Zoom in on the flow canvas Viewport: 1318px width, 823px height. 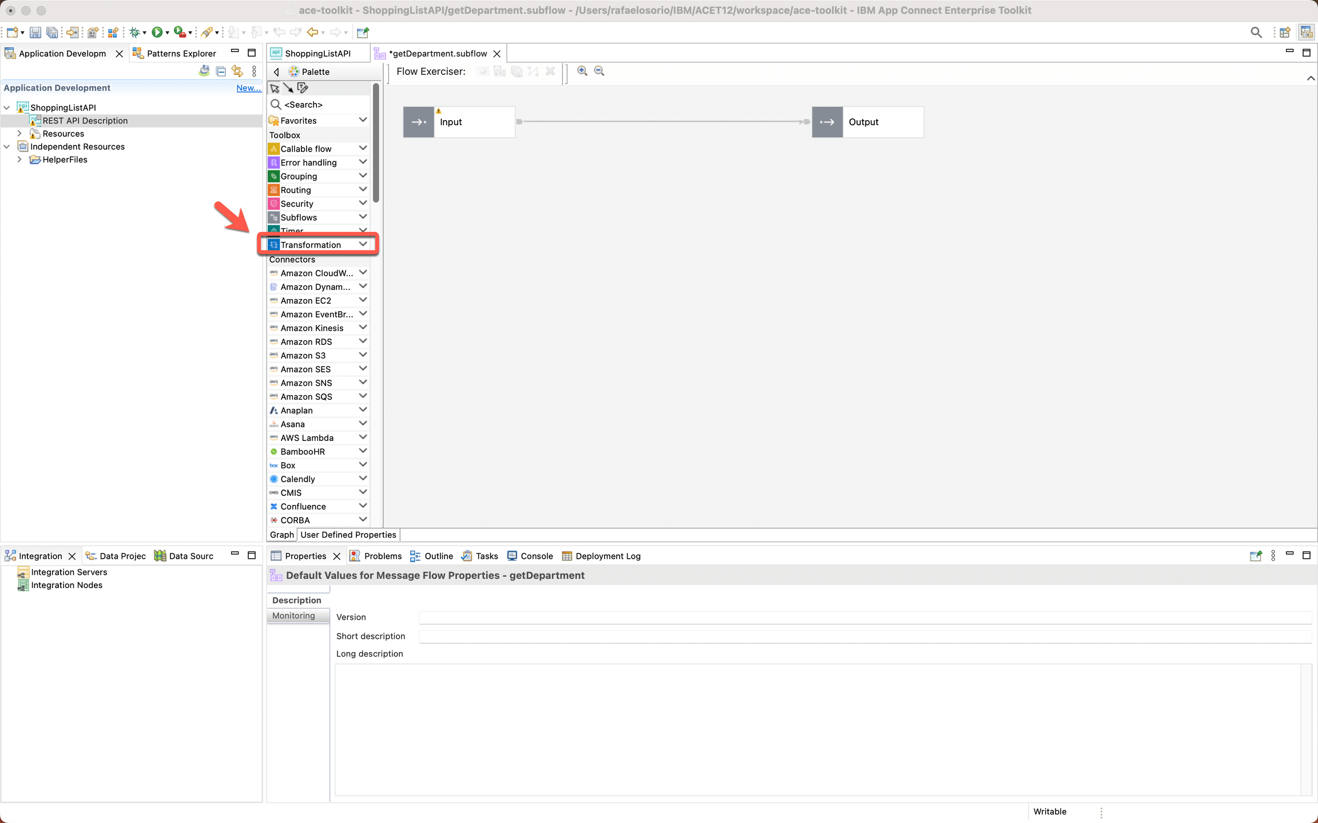(x=582, y=71)
